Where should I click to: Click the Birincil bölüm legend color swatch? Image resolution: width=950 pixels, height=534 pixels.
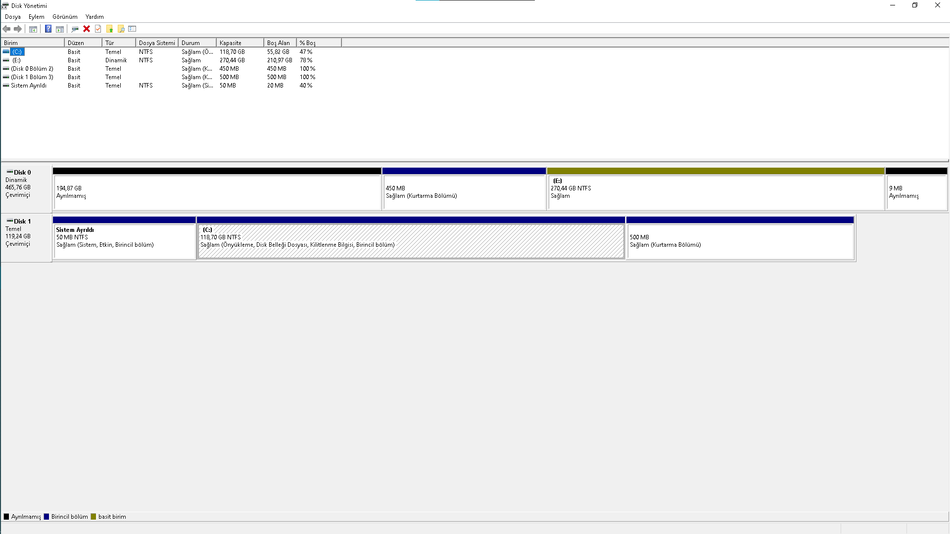[47, 517]
